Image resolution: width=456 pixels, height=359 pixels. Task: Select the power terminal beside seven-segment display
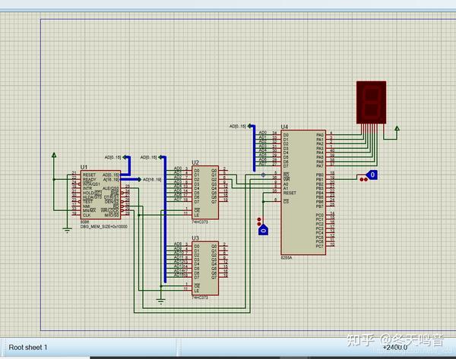click(397, 128)
